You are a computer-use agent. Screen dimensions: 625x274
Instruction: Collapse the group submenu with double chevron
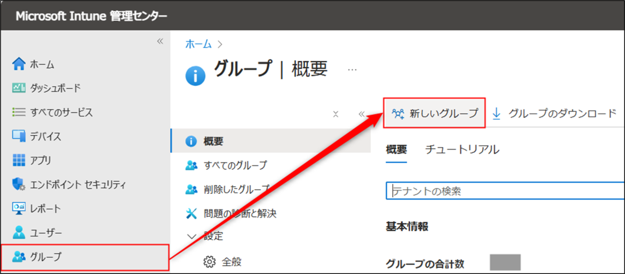361,114
